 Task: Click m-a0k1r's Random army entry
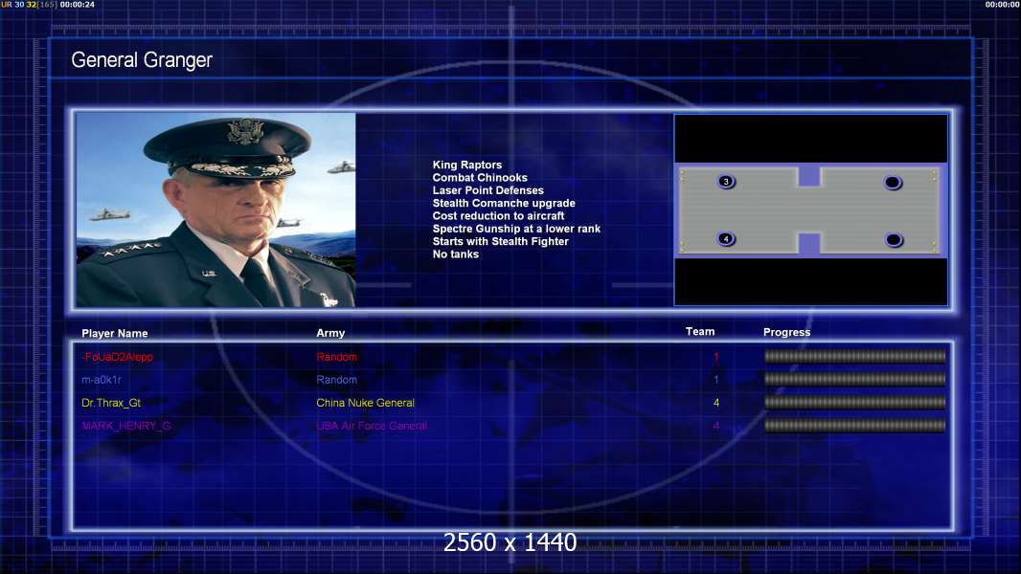(336, 380)
